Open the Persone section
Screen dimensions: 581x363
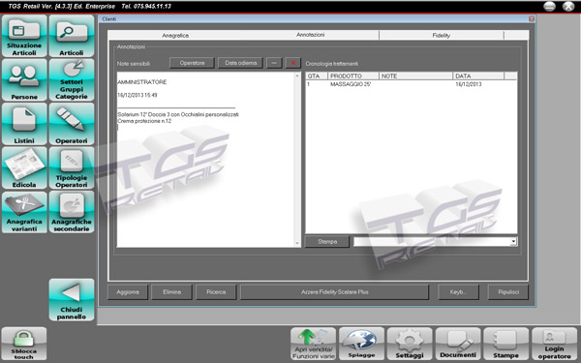(24, 80)
